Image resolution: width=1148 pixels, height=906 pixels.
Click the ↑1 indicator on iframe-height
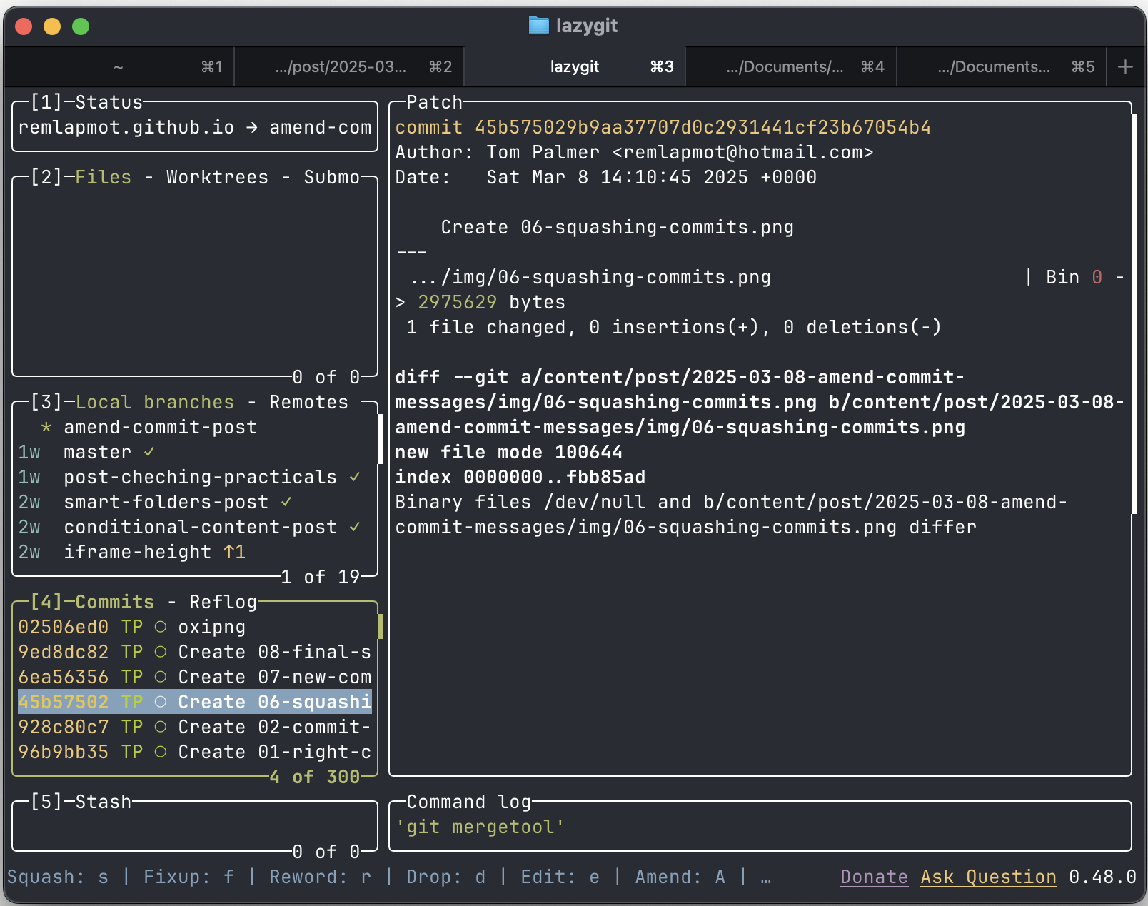pyautogui.click(x=234, y=552)
